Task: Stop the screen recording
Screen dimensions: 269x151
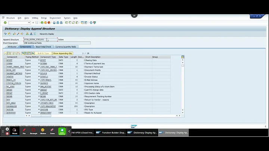Action: (x=7, y=133)
